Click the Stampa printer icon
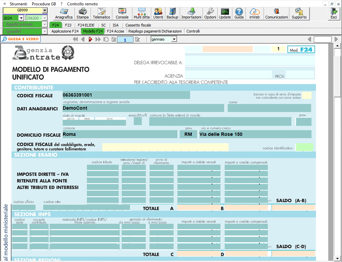The height and width of the screenshot is (262, 342). click(x=82, y=13)
